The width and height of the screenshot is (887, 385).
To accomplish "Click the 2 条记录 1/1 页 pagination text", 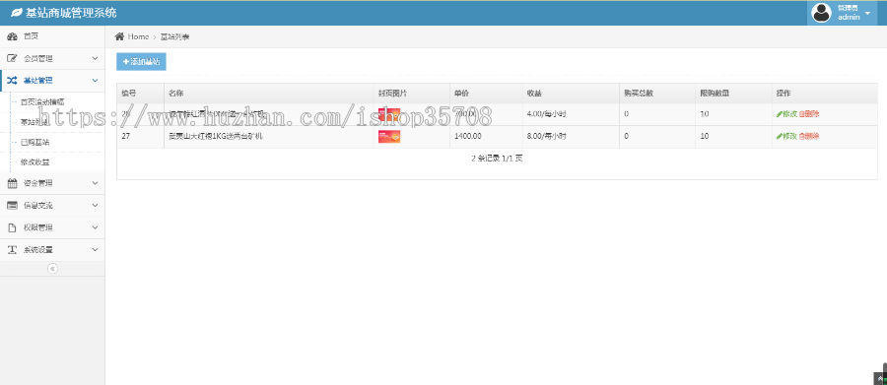I will click(497, 159).
